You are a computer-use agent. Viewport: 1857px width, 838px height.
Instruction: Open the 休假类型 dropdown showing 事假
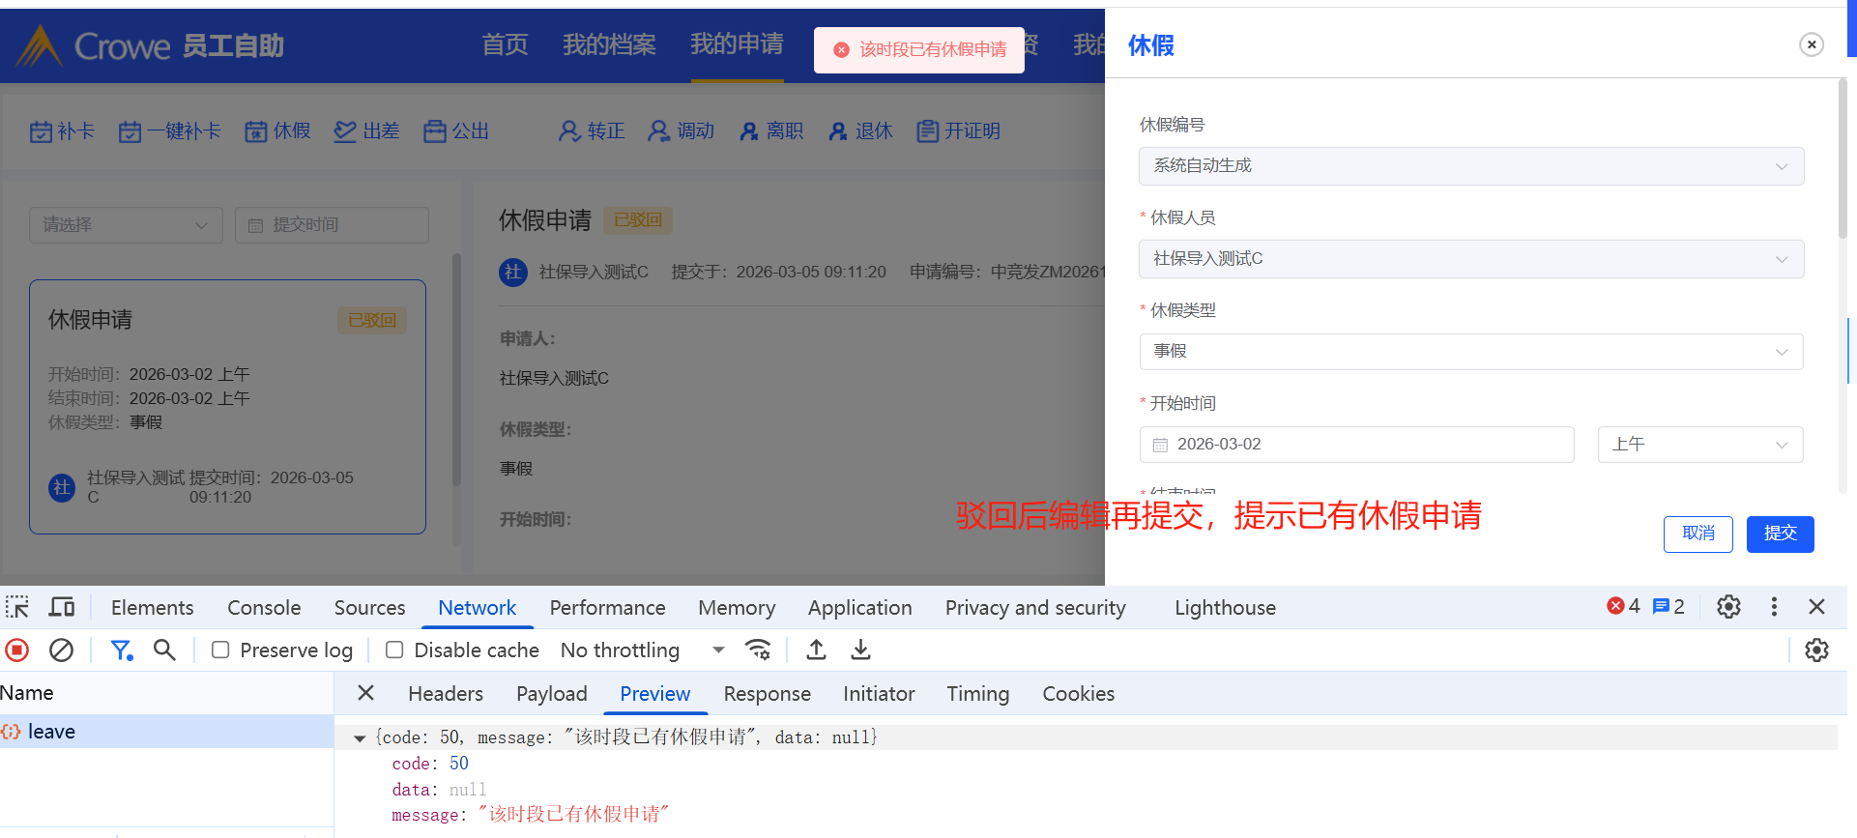(1471, 352)
